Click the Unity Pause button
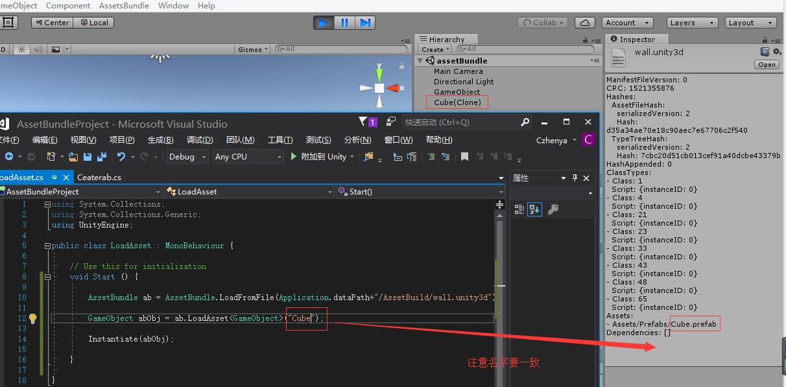 tap(344, 23)
